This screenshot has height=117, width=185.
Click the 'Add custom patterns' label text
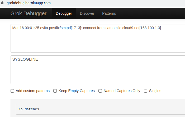coord(33,91)
